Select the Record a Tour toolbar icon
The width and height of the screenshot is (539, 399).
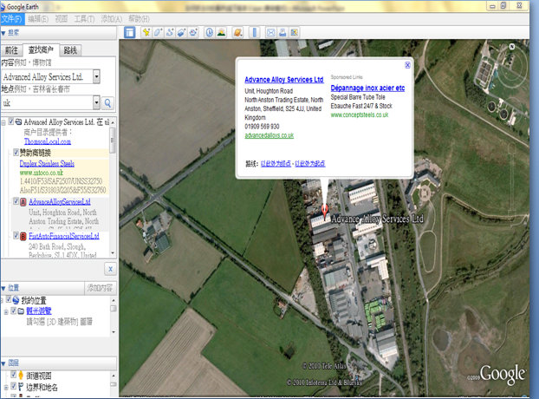(x=193, y=32)
